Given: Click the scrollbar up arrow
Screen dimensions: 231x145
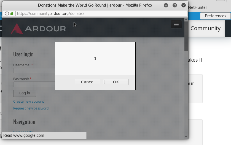Looking at the screenshot, I should pos(186,20).
